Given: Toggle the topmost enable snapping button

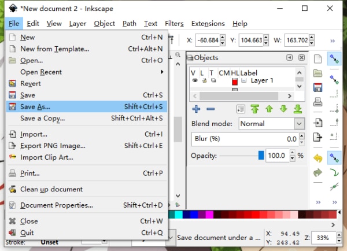Looking at the screenshot, I should [334, 59].
